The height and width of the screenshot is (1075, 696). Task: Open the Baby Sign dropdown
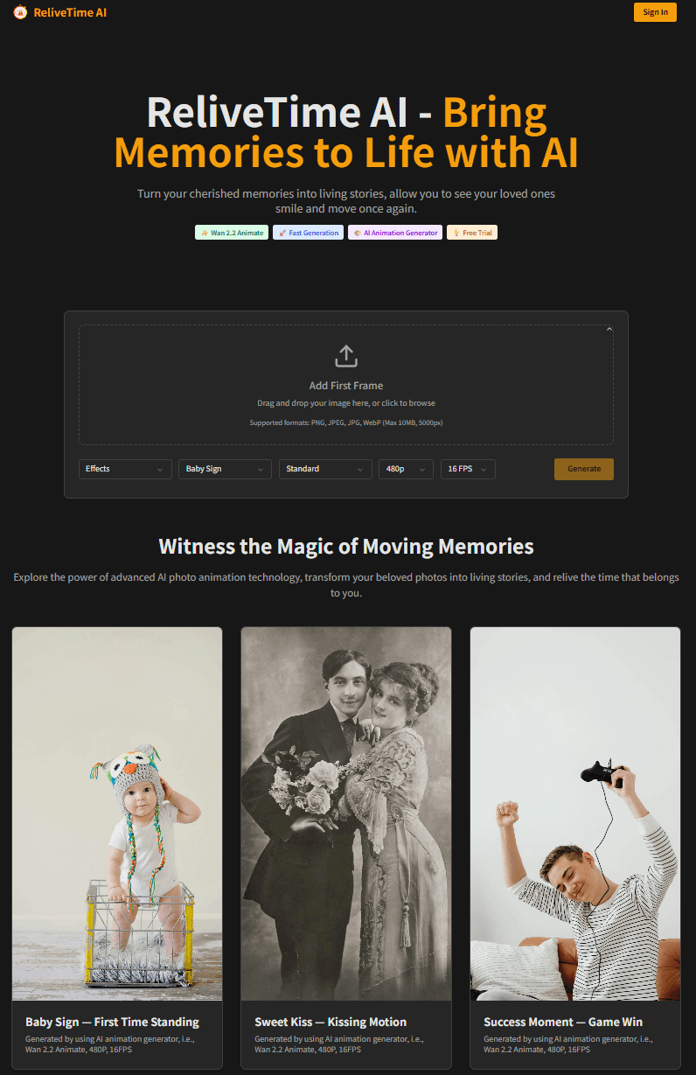point(225,469)
